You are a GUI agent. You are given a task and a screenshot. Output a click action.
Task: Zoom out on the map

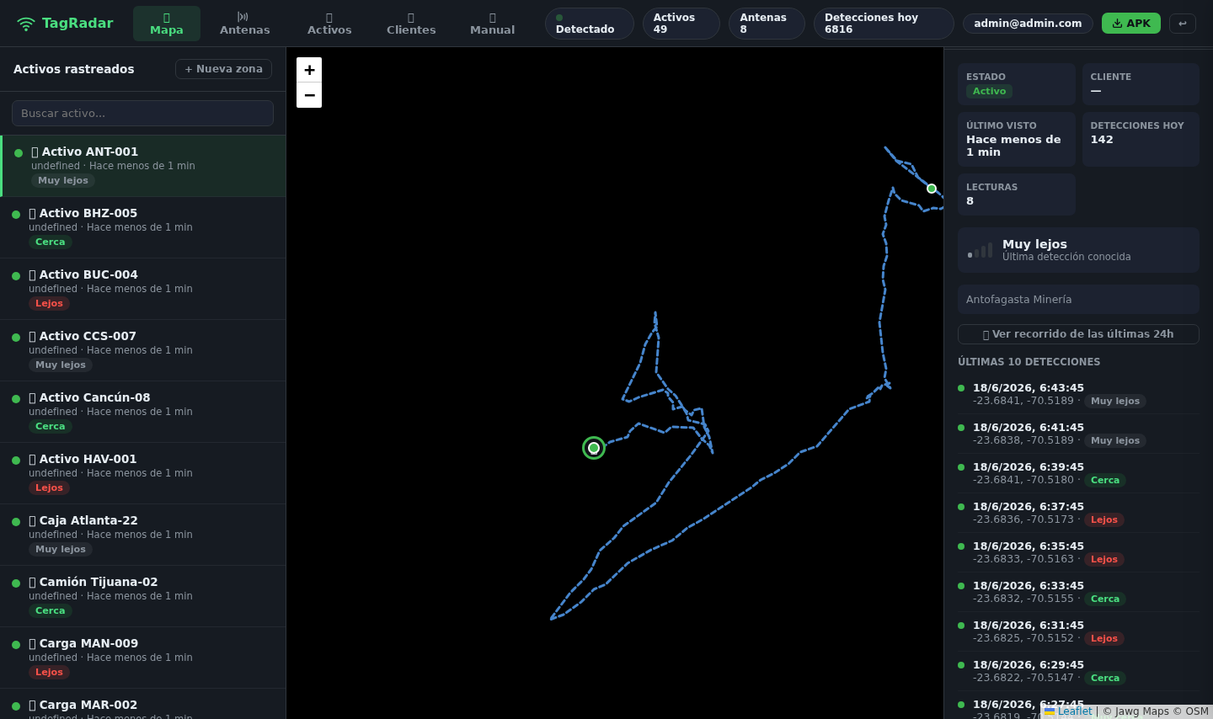[x=309, y=95]
